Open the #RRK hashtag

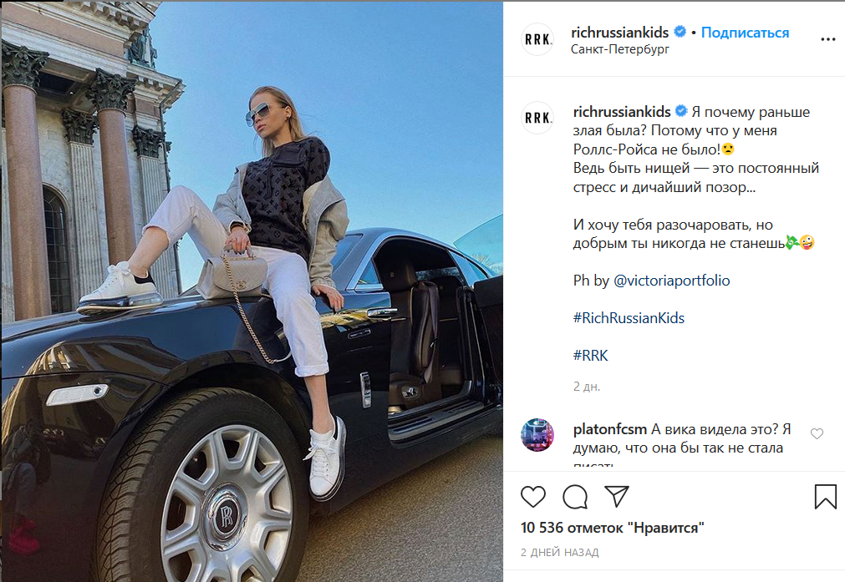pos(590,356)
